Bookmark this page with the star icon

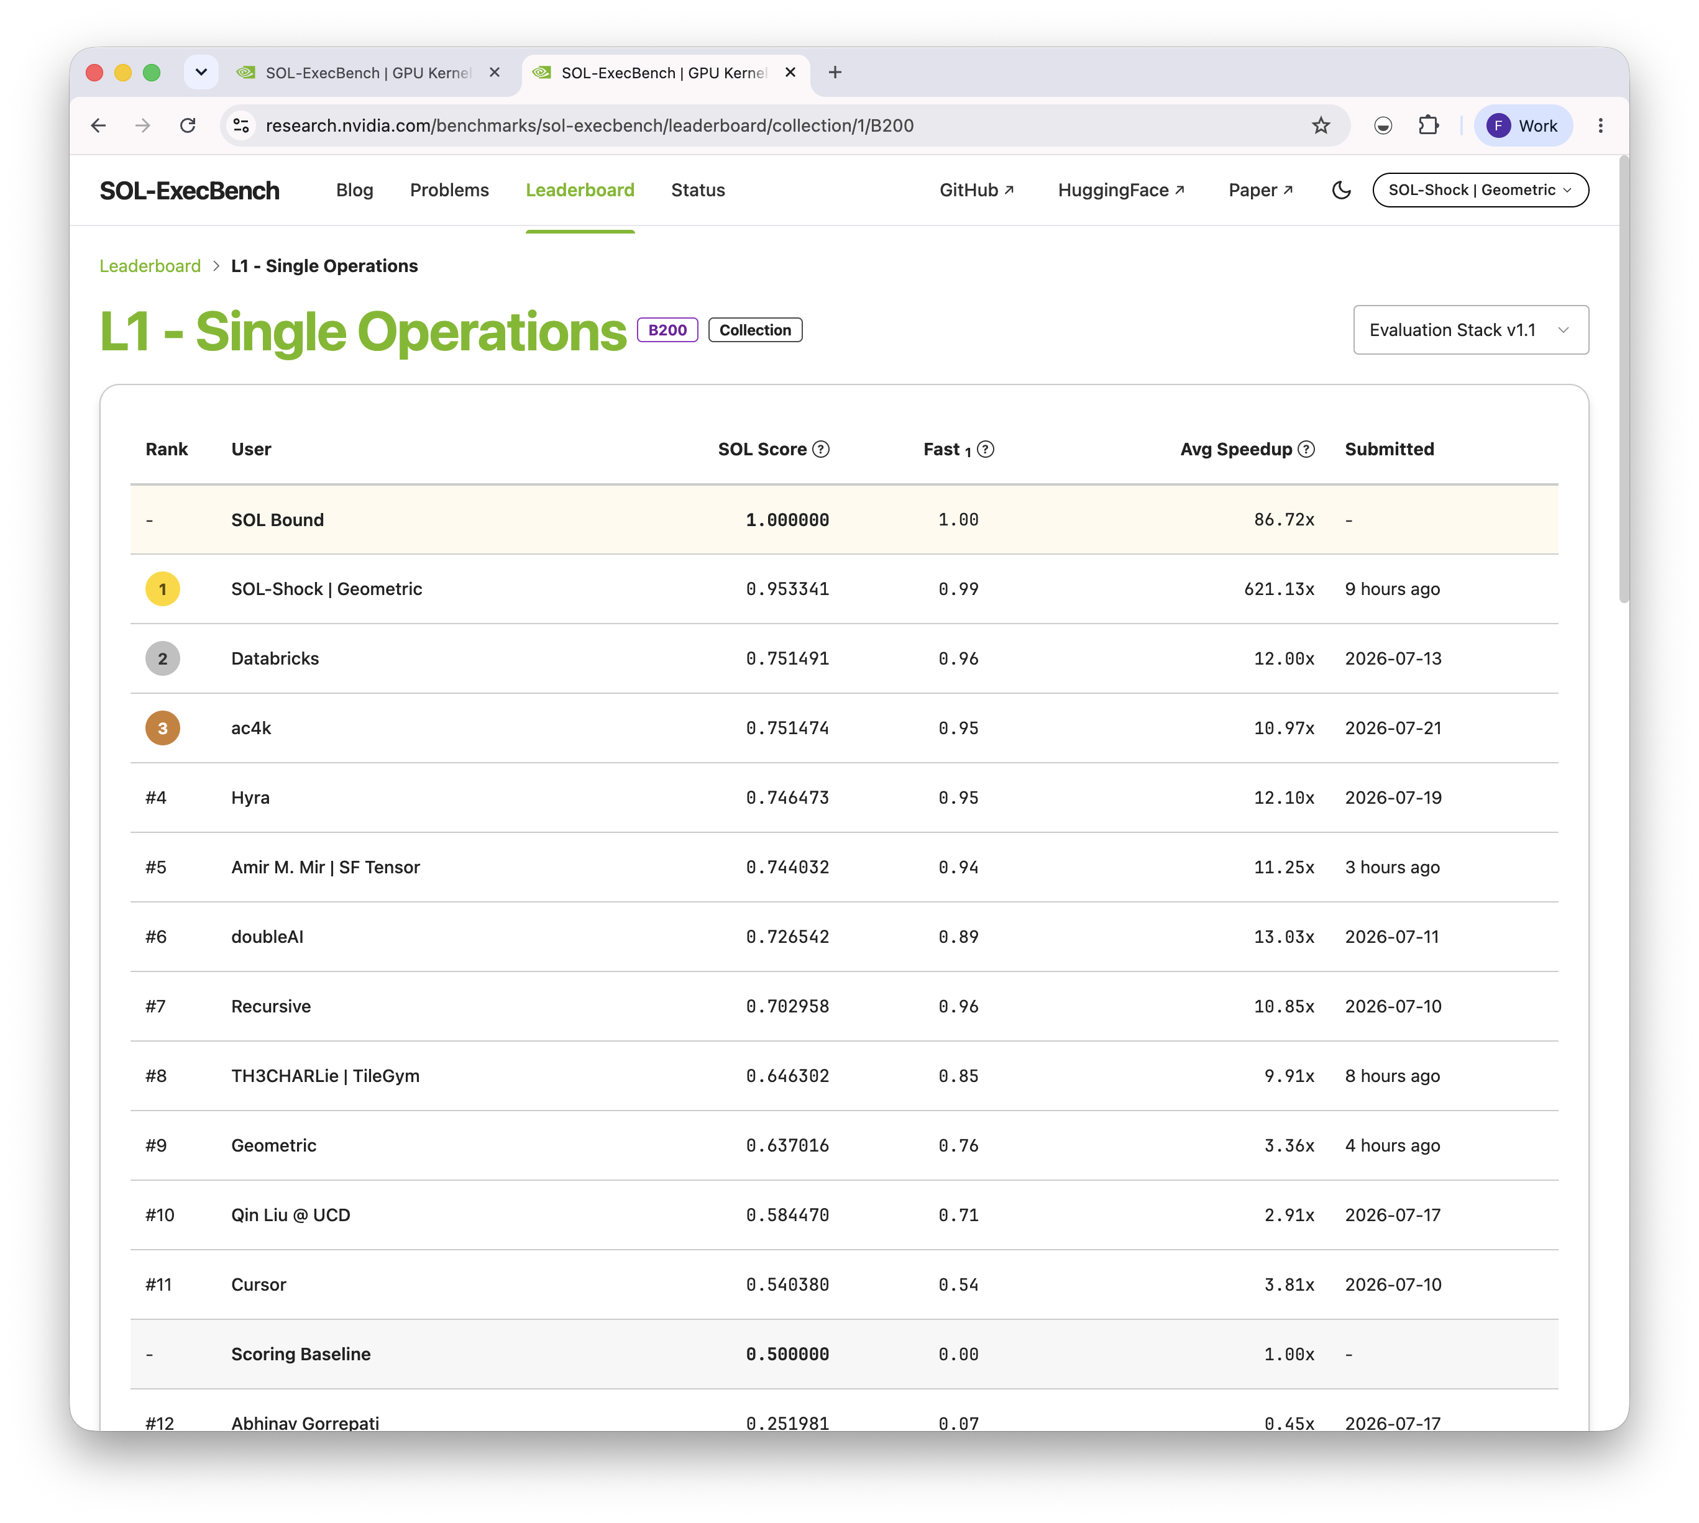(x=1321, y=125)
